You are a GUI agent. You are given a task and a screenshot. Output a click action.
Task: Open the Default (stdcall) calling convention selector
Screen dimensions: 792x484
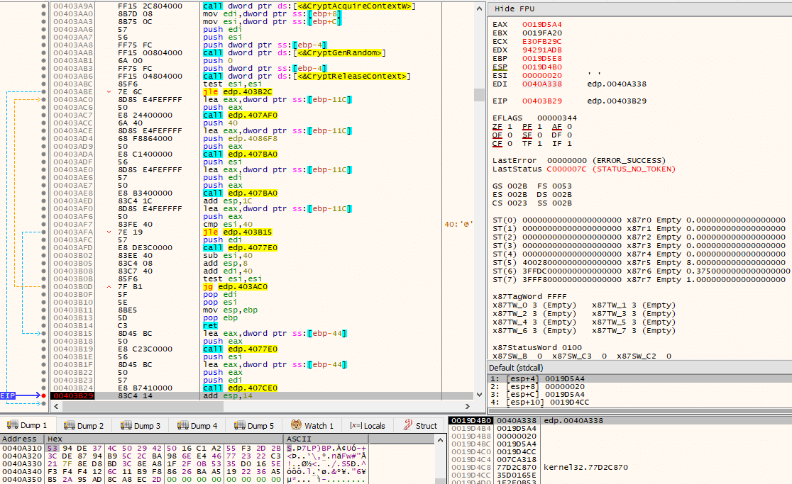[516, 368]
